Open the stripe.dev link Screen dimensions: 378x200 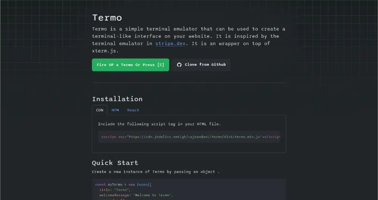point(170,43)
